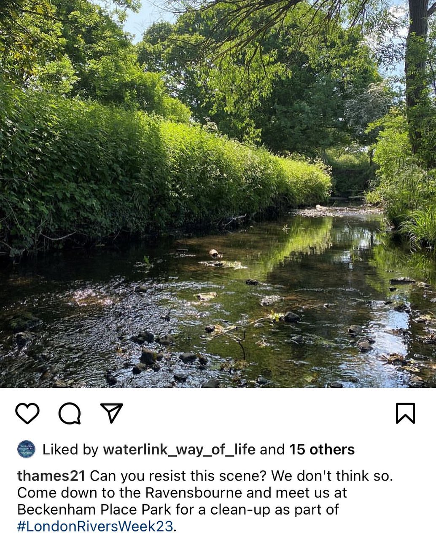This screenshot has height=545, width=436.
Task: Open the liker's round profile avatar
Action: click(26, 449)
